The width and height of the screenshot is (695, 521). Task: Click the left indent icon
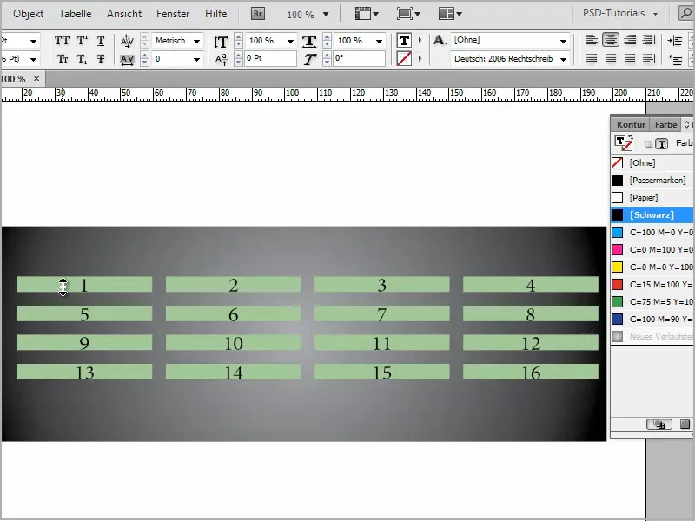tap(675, 41)
